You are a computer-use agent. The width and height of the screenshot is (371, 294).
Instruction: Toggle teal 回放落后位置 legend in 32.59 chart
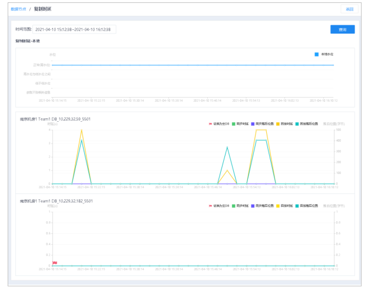click(x=307, y=124)
